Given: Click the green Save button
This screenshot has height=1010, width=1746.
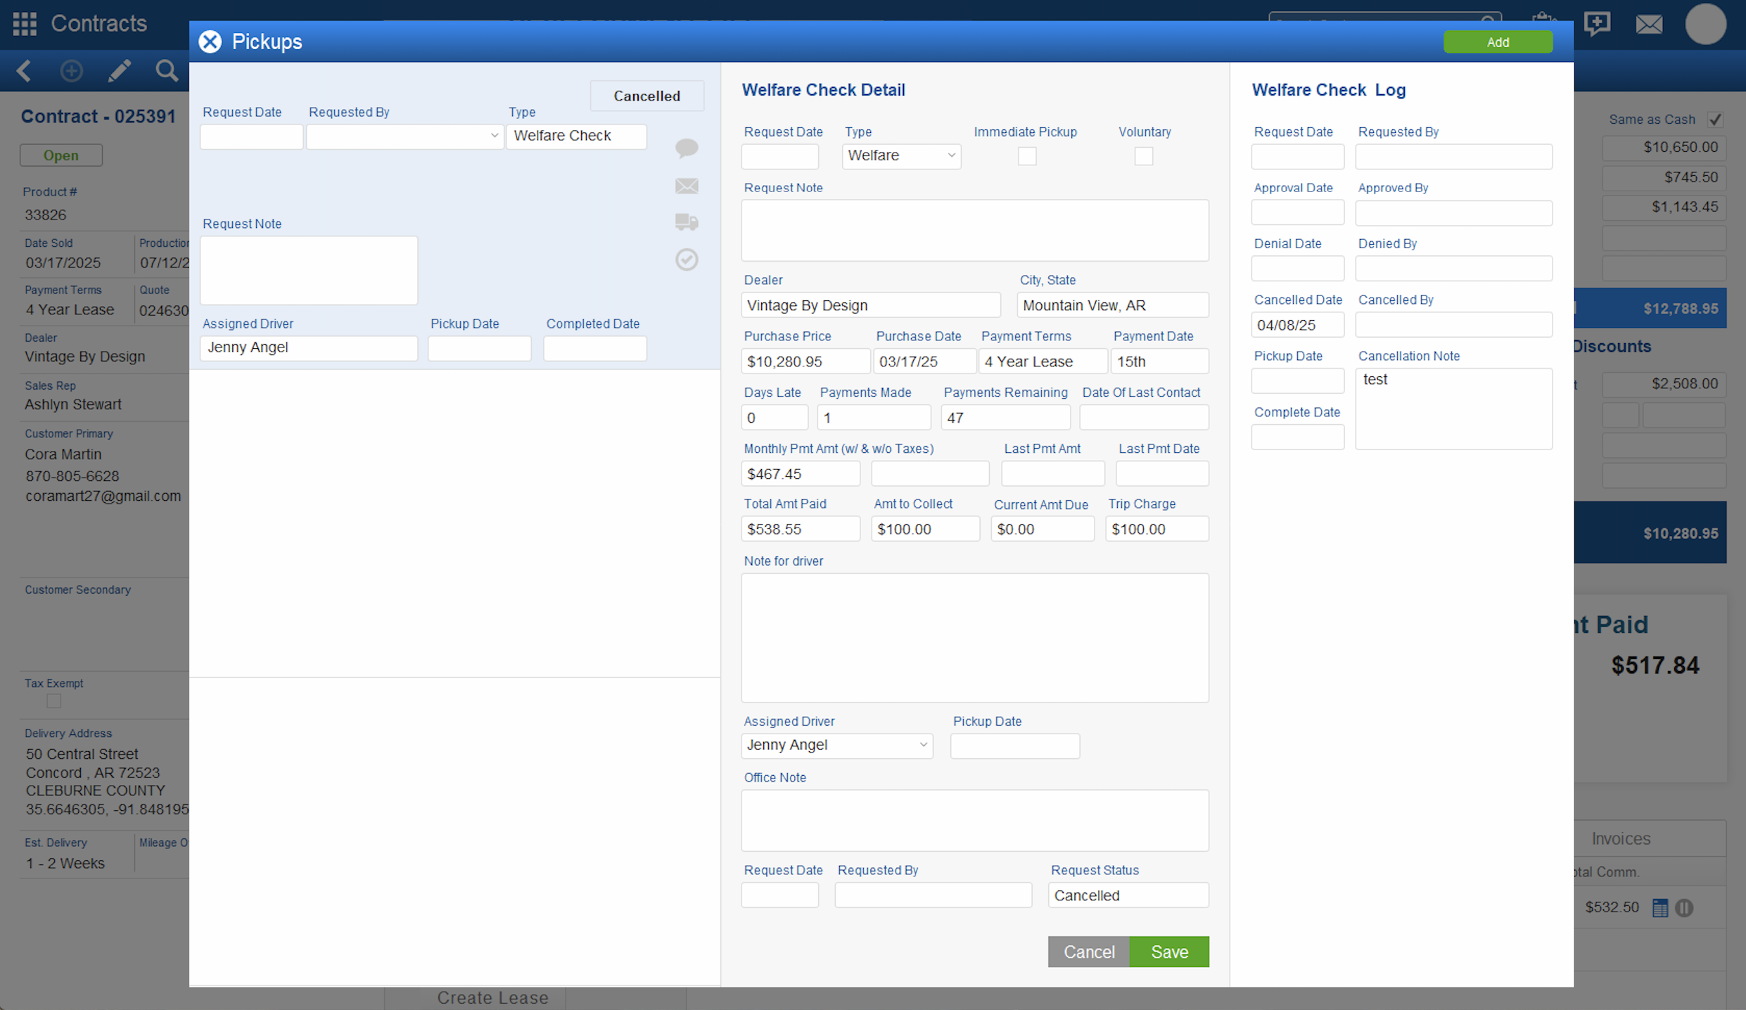Looking at the screenshot, I should pos(1169,952).
